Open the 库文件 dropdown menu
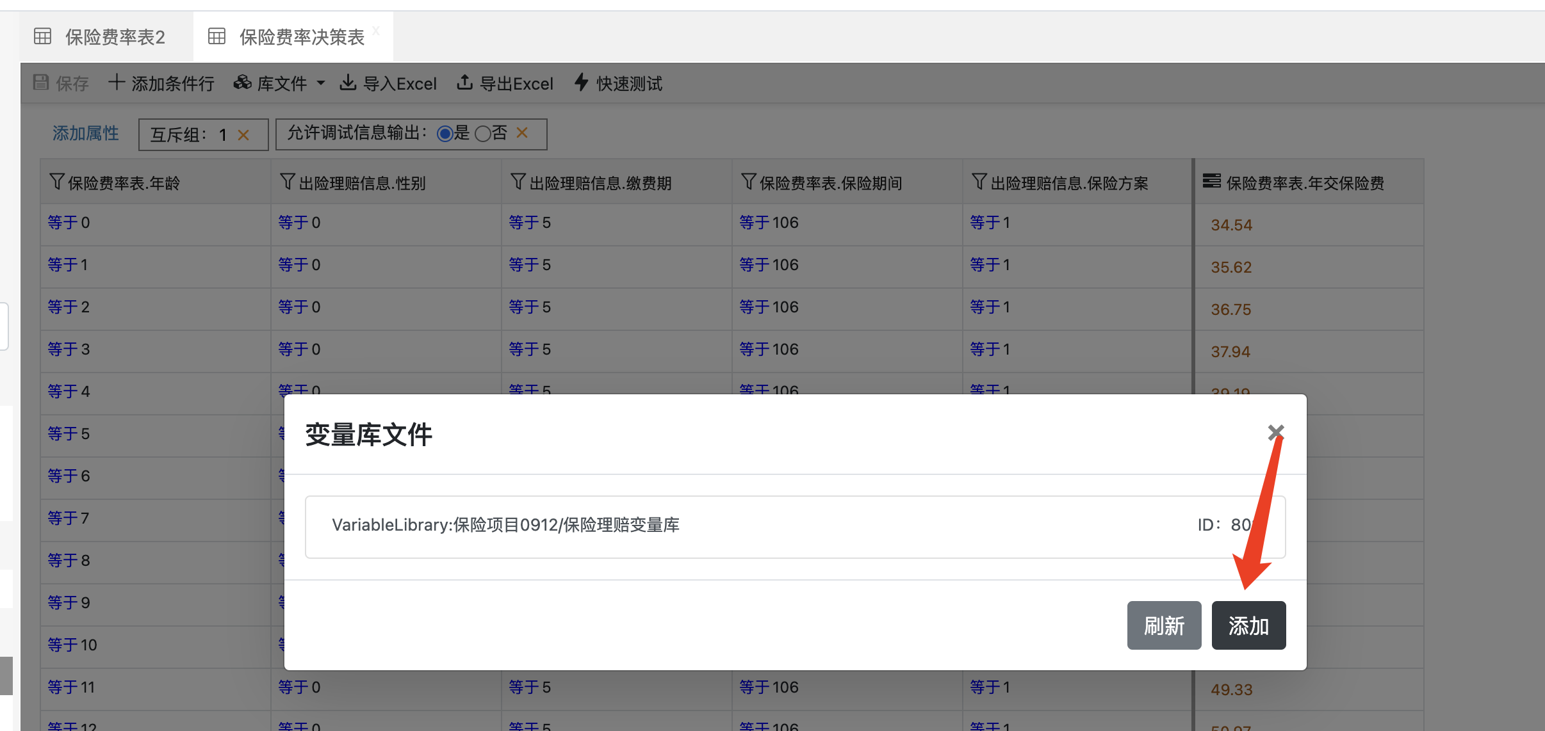Screen dimensions: 1545x731 tap(282, 83)
